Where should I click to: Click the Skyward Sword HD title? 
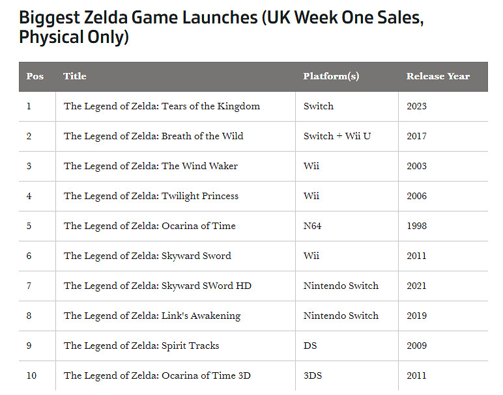coord(158,286)
